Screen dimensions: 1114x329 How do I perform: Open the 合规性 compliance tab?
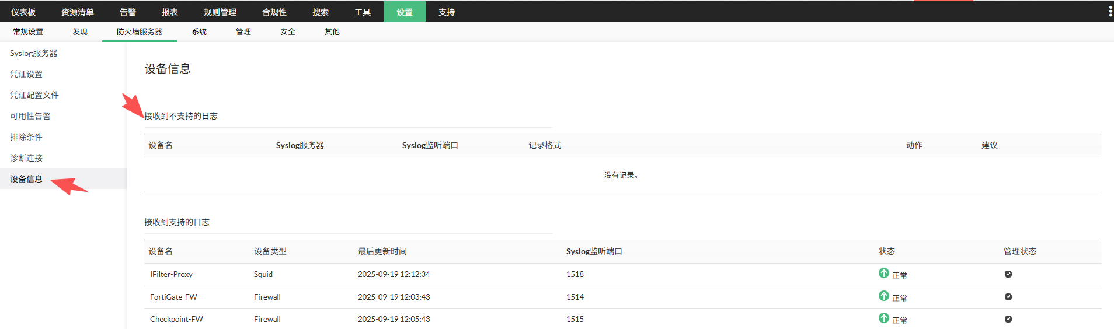[274, 12]
